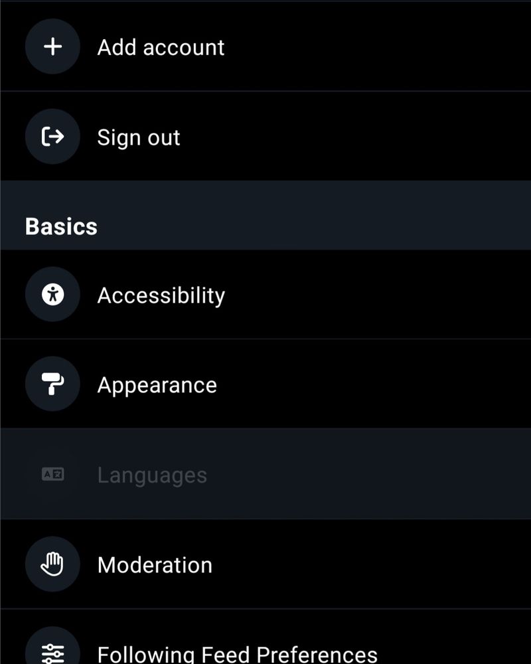Select the Accessibility person icon
The image size is (531, 664).
pos(52,294)
